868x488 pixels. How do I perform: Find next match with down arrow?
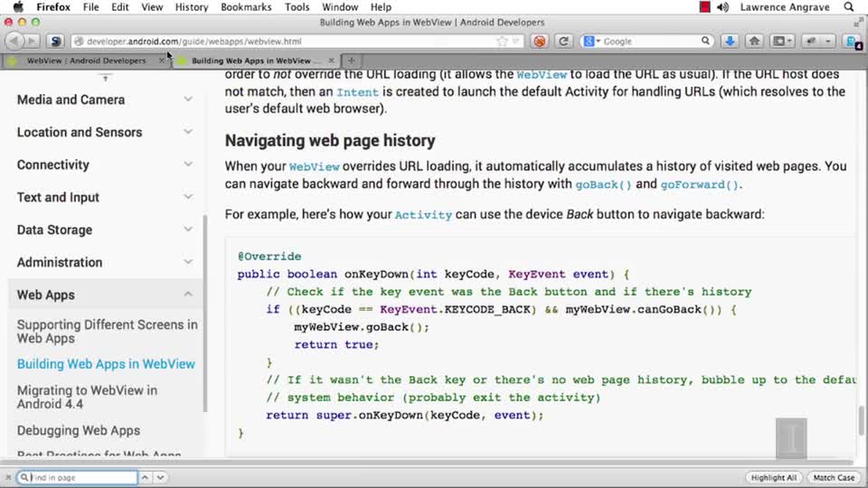point(160,477)
